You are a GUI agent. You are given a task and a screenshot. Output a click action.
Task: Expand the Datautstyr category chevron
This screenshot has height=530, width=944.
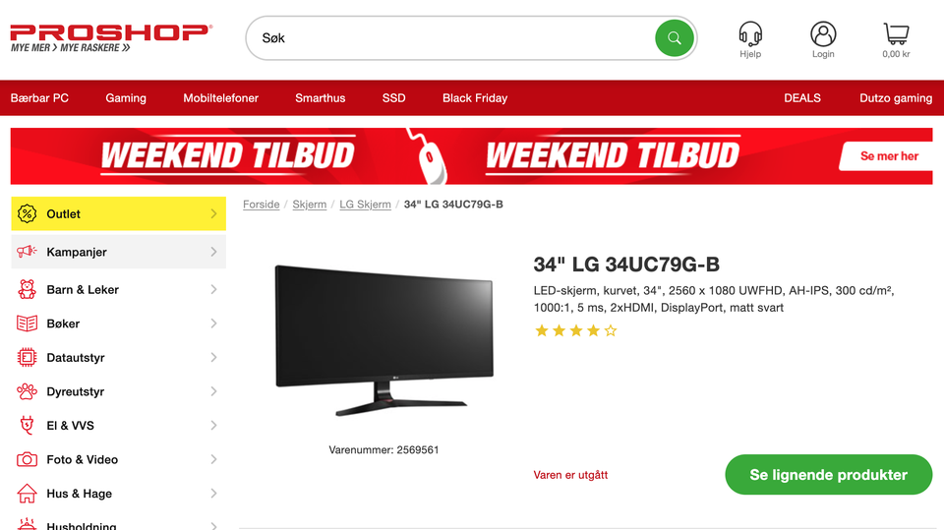[213, 358]
